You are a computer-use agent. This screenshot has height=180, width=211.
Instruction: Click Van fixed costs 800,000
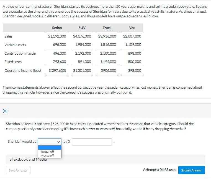[x=135, y=62]
